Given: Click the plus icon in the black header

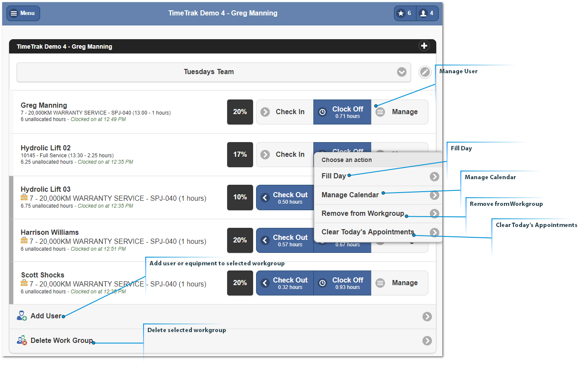Looking at the screenshot, I should [x=424, y=46].
